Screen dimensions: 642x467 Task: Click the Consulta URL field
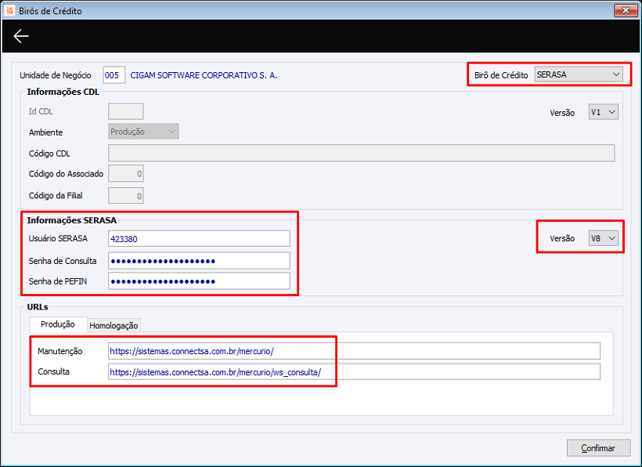click(354, 372)
